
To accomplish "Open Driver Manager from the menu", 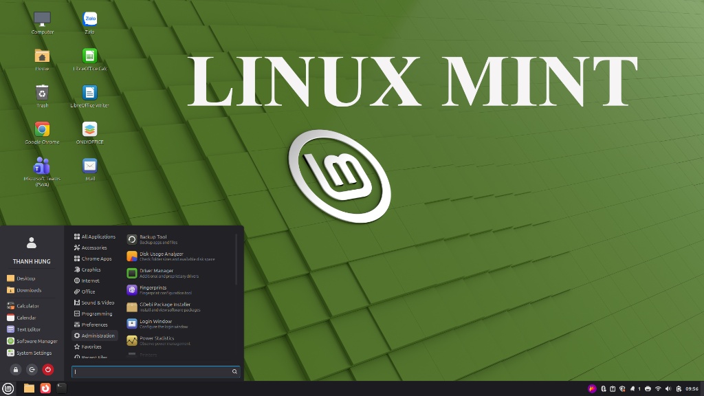I will [x=179, y=273].
